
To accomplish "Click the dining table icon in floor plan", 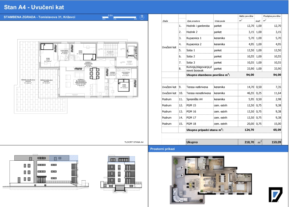I will [94, 73].
